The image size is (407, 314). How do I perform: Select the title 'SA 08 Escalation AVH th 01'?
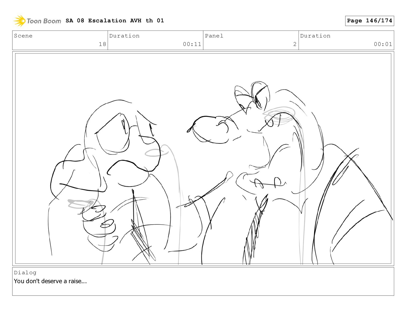click(x=115, y=21)
